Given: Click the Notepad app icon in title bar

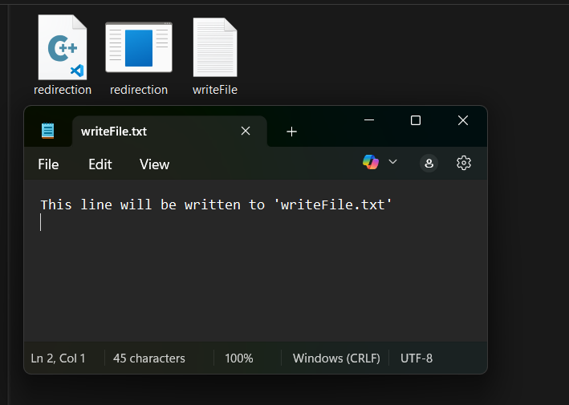Looking at the screenshot, I should pos(48,132).
